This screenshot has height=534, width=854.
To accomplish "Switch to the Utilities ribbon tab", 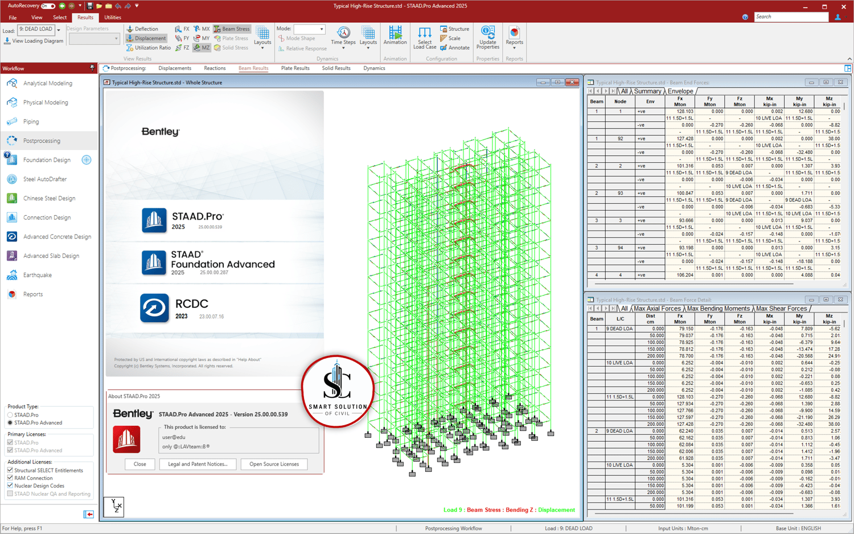I will 113,18.
